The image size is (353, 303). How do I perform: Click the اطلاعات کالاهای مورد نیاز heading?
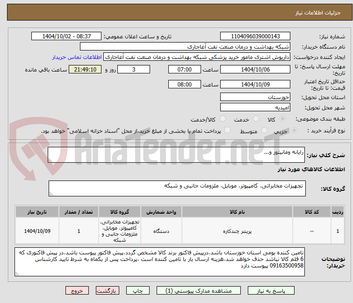(311, 169)
